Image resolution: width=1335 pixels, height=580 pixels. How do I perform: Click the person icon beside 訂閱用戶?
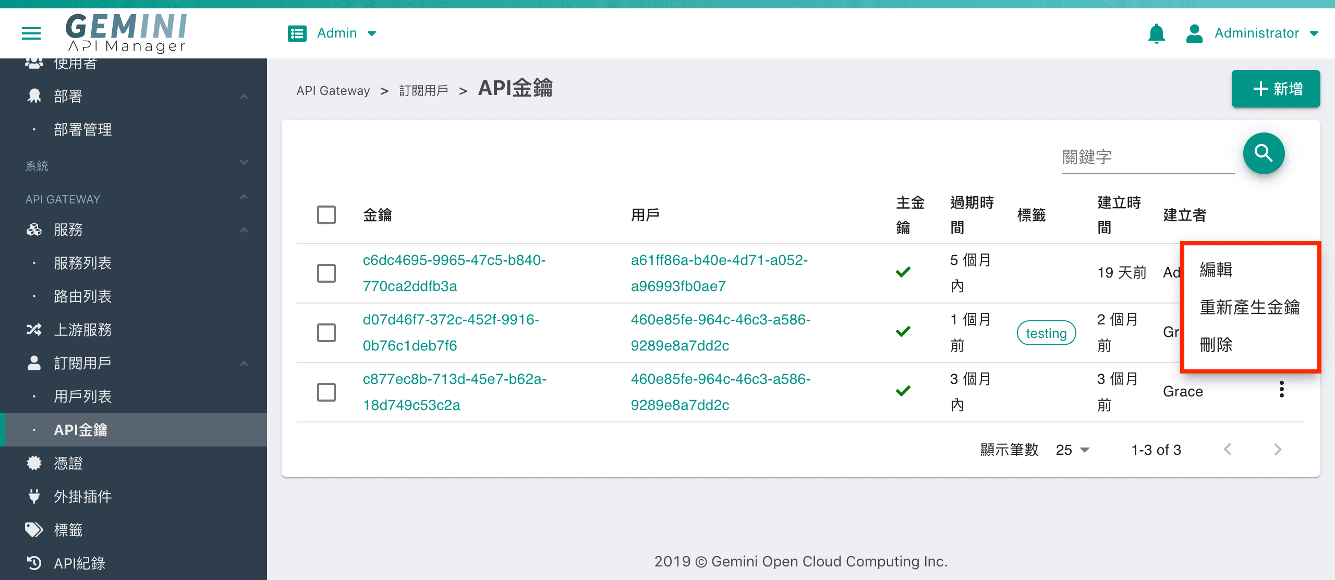pyautogui.click(x=34, y=363)
